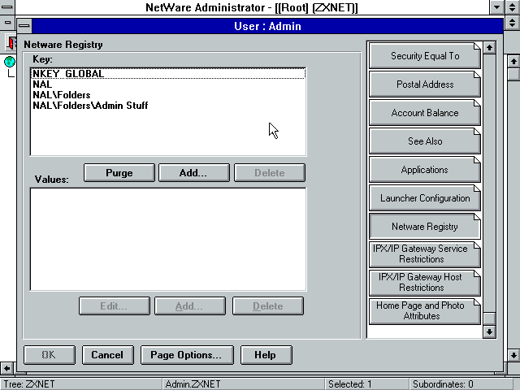
Task: Click main window scroll left arrow
Action: tap(7, 368)
